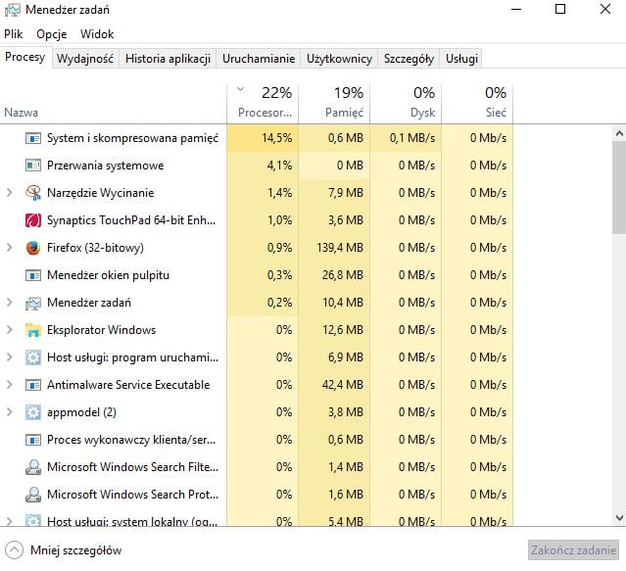This screenshot has height=571, width=626.
Task: Click the 12,6 MB memory value
Action: tap(343, 330)
